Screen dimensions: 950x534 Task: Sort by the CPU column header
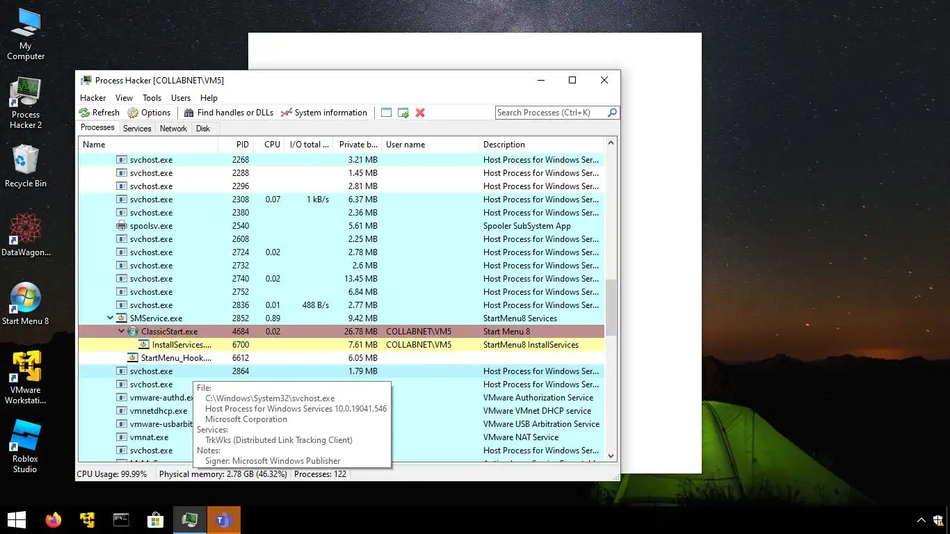[268, 145]
